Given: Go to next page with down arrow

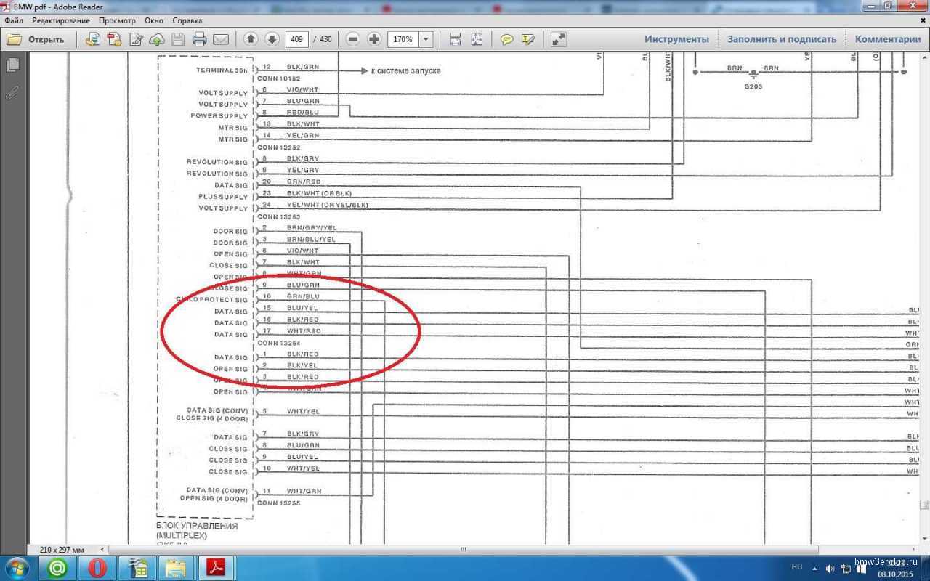Looking at the screenshot, I should point(272,39).
